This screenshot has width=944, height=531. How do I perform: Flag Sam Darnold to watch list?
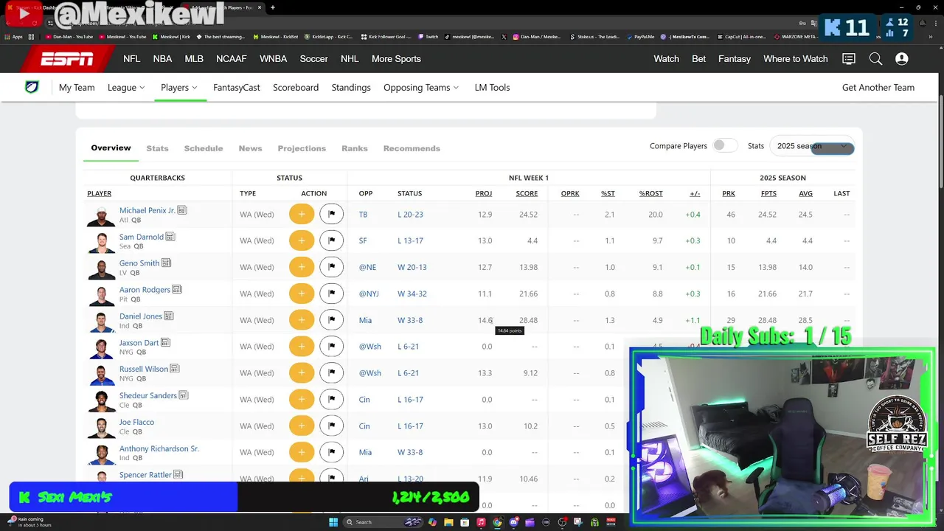pos(332,240)
